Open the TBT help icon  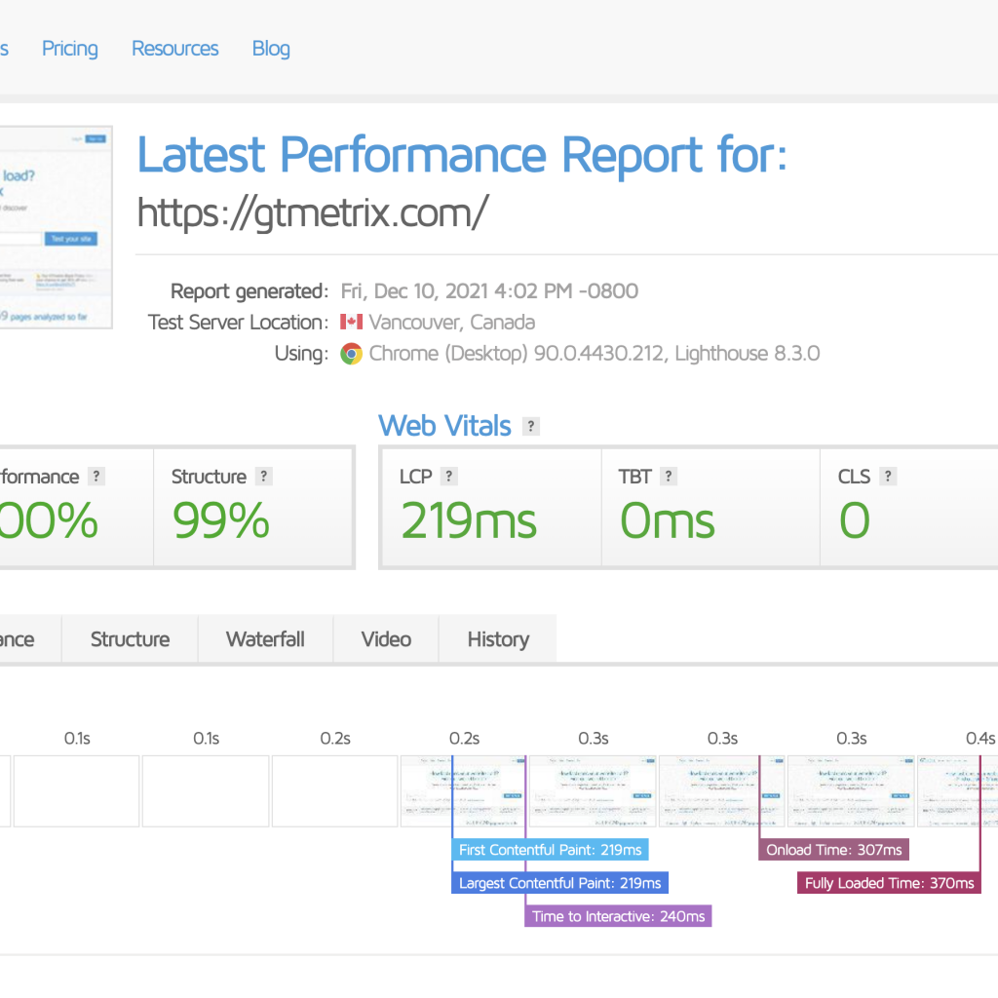coord(669,476)
